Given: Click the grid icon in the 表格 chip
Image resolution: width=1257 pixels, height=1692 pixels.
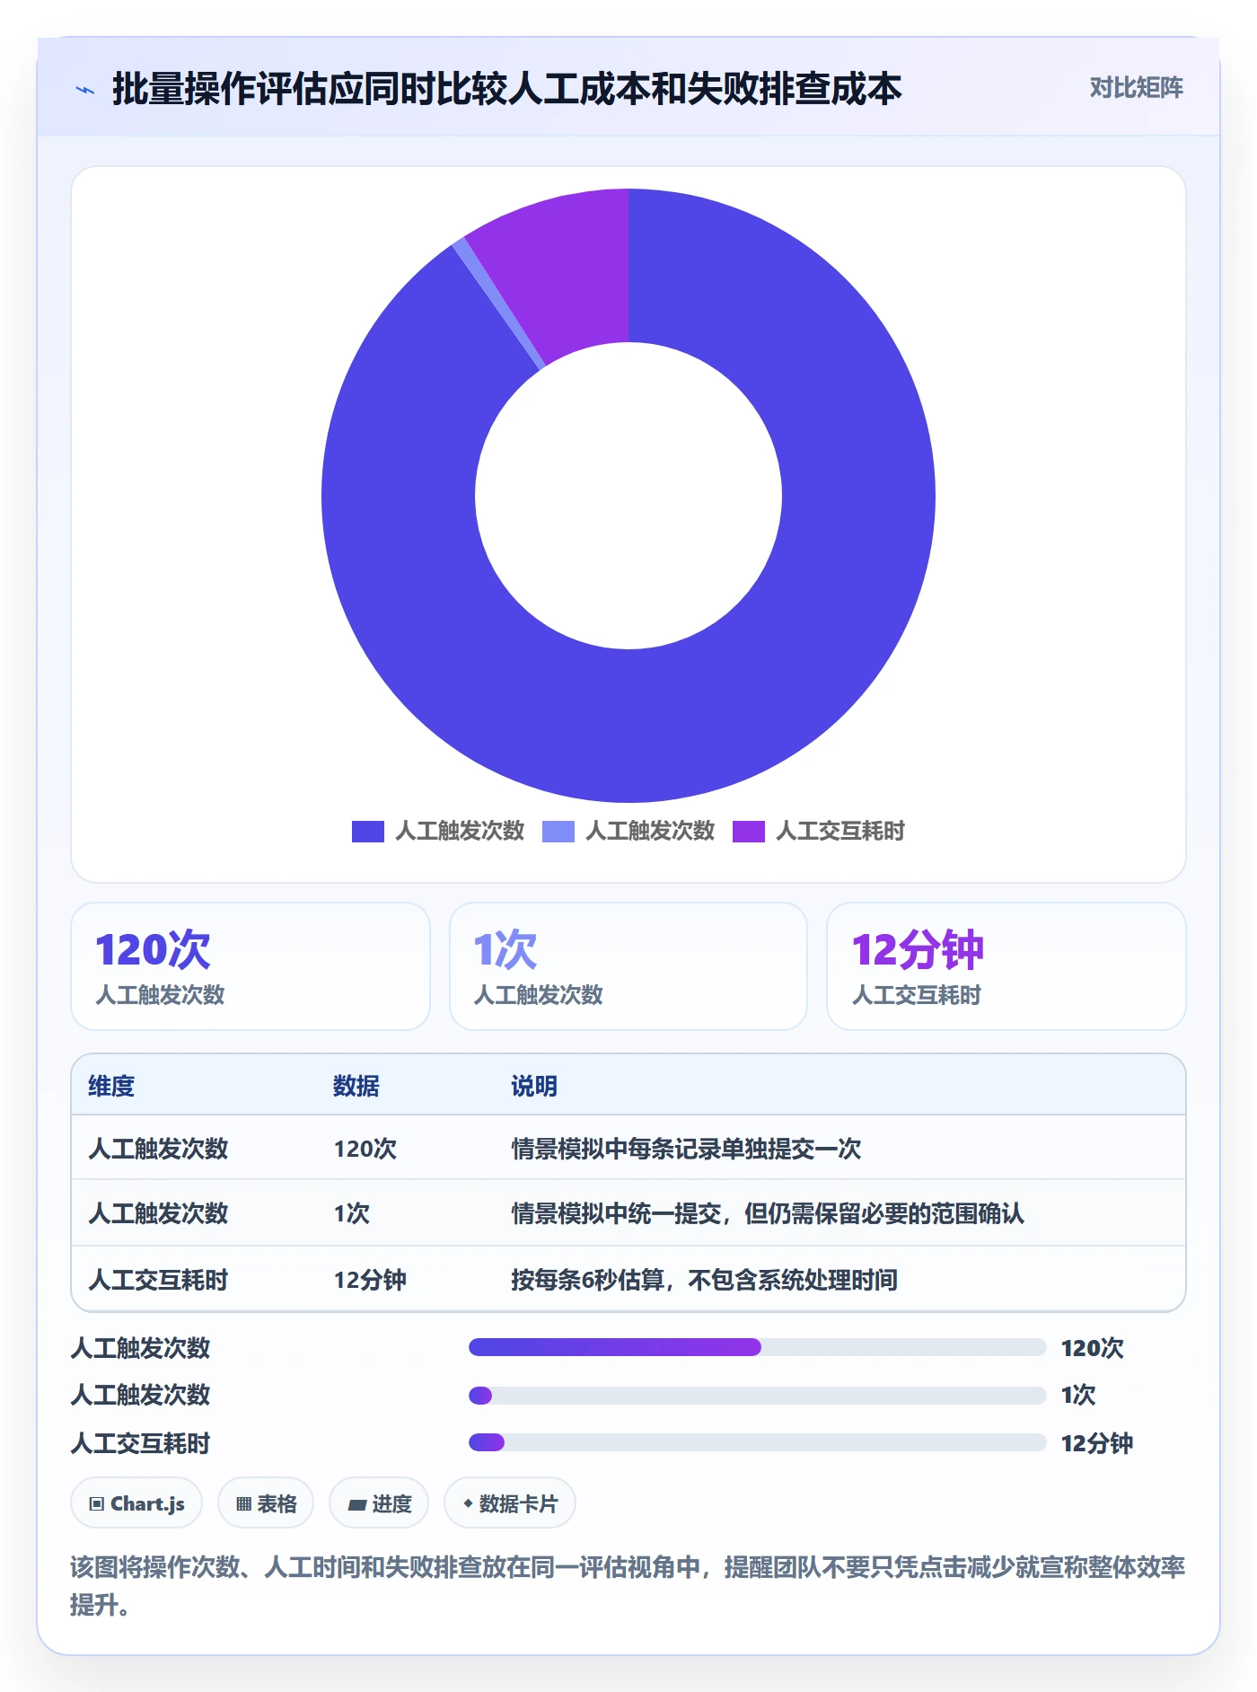Looking at the screenshot, I should pyautogui.click(x=243, y=1503).
